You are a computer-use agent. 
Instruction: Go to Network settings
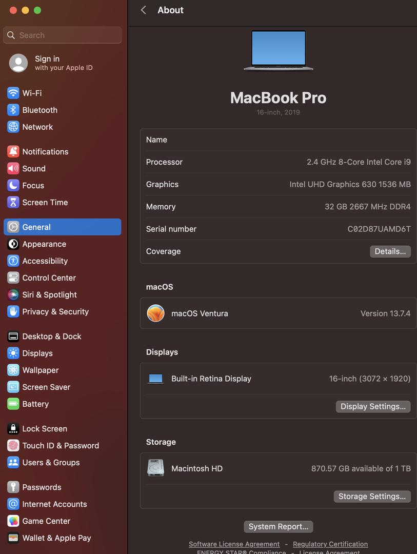(63, 127)
